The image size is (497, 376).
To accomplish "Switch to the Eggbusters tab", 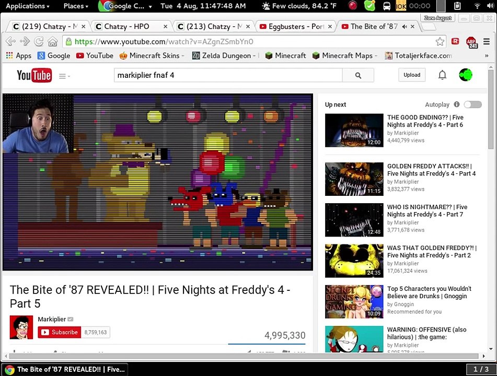I will 295,26.
